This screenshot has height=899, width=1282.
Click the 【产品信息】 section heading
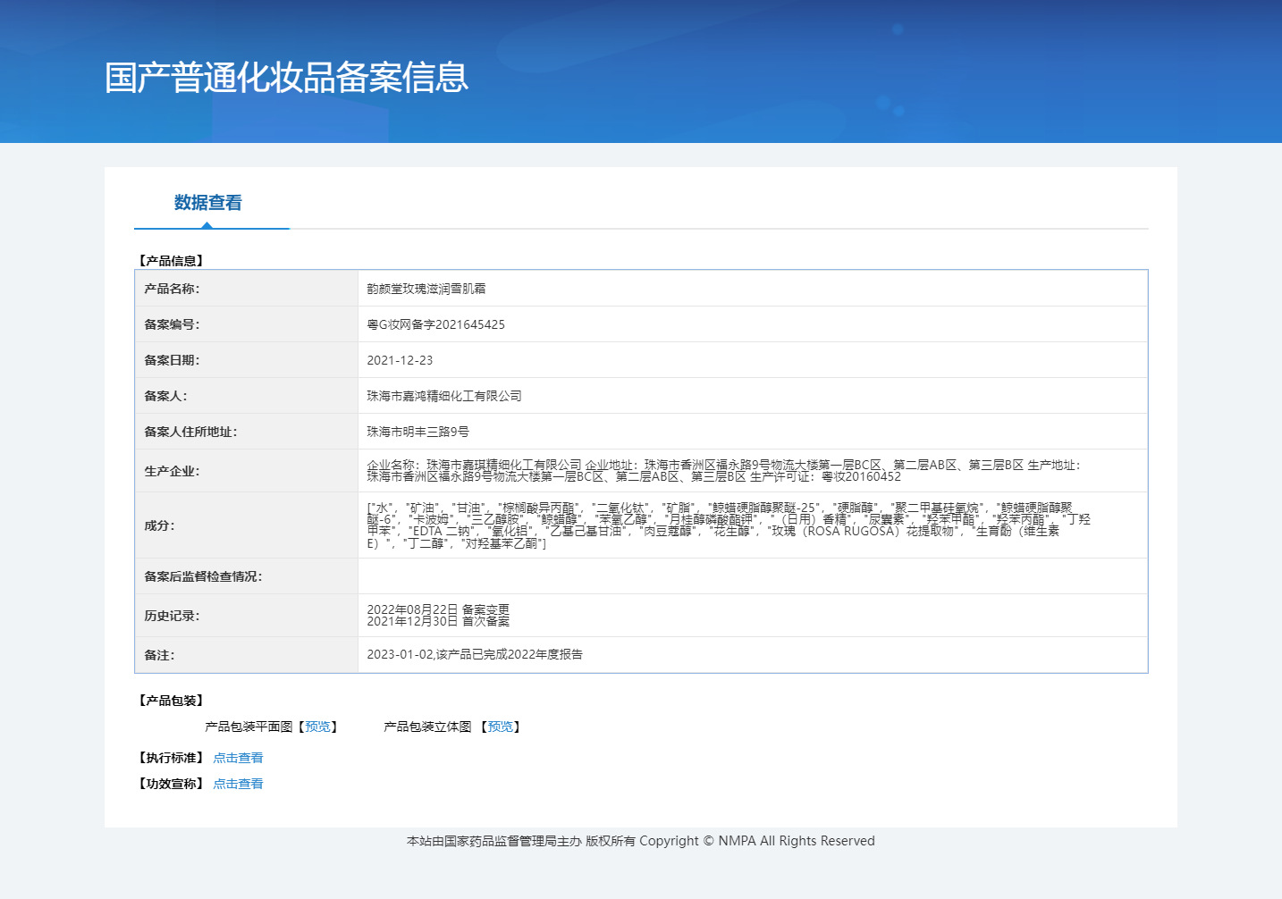coord(171,261)
